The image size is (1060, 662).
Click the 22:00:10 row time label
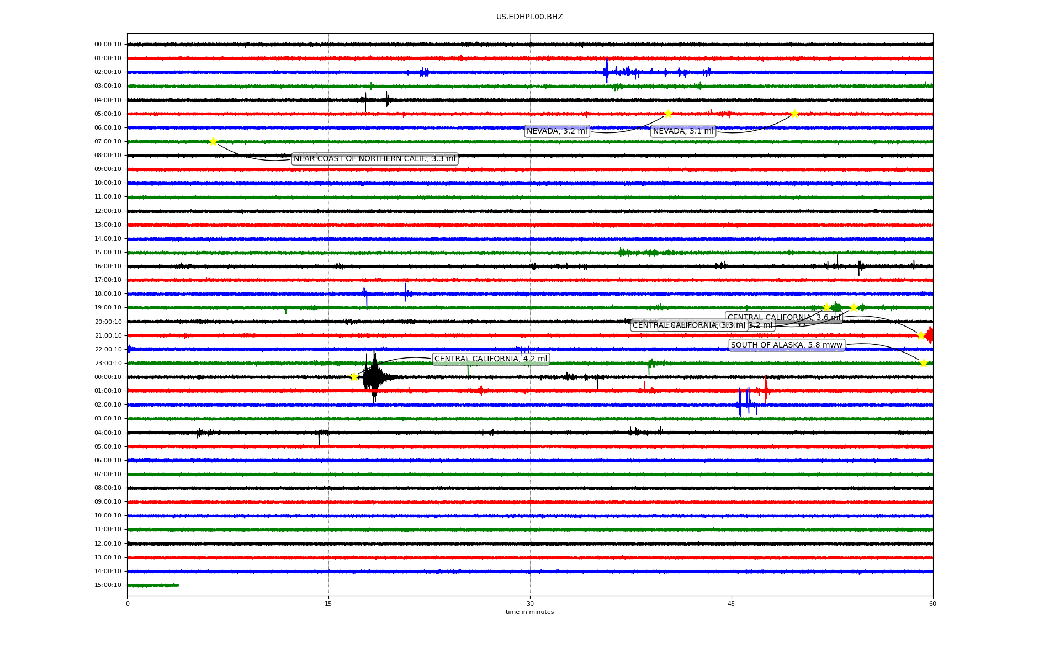[x=108, y=349]
